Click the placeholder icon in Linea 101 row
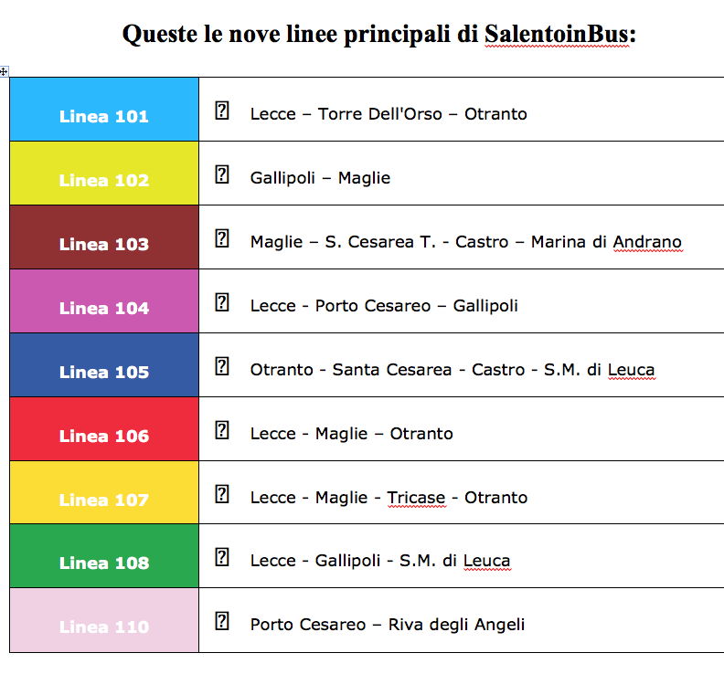 point(221,111)
